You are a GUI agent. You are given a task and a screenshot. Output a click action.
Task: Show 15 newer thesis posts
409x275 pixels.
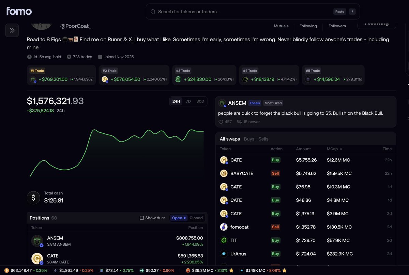[248, 122]
